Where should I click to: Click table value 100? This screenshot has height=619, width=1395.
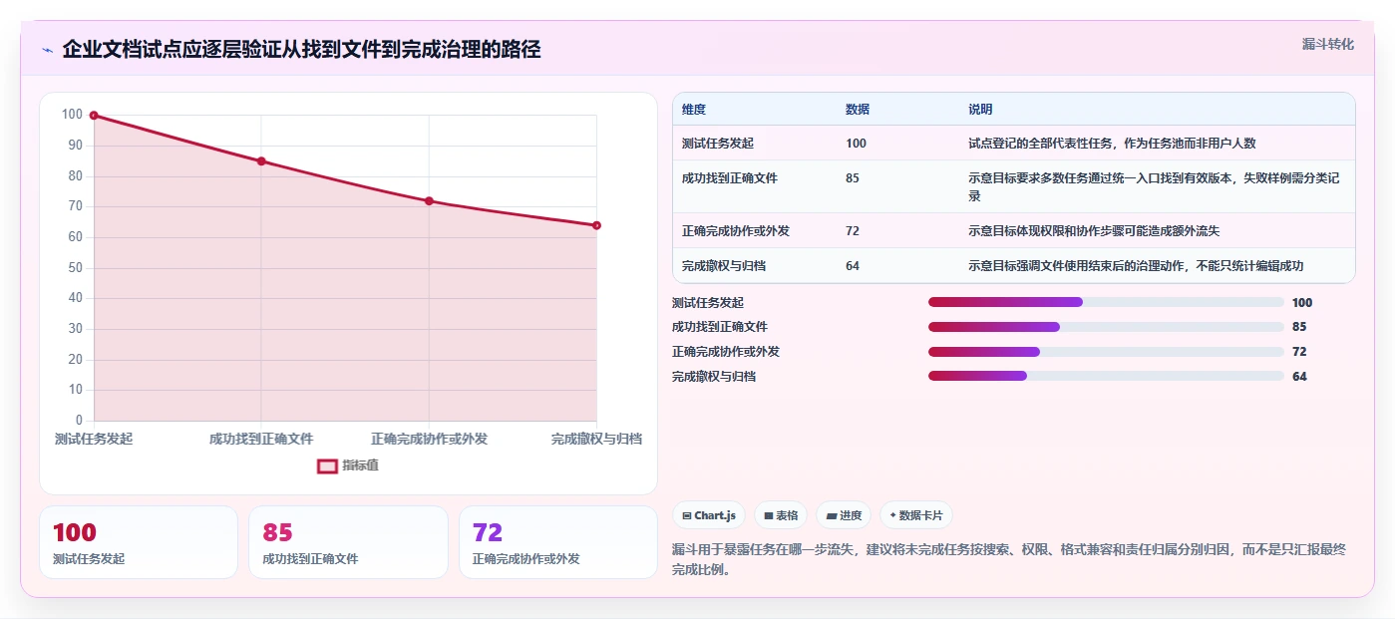point(856,144)
